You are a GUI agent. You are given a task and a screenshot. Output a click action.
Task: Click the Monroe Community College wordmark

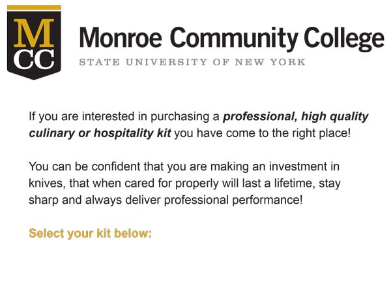[x=231, y=39]
